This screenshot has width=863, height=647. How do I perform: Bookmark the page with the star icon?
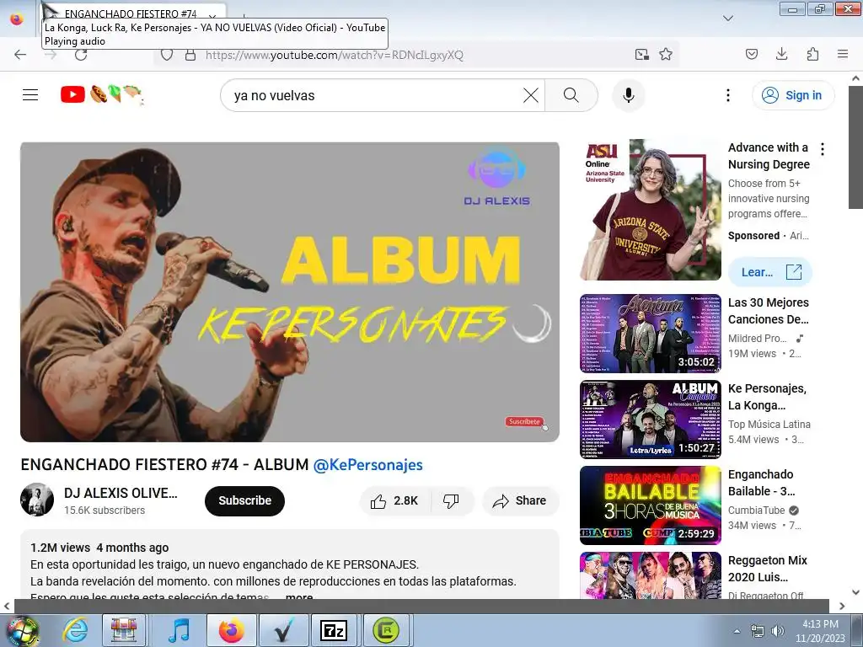click(x=666, y=54)
